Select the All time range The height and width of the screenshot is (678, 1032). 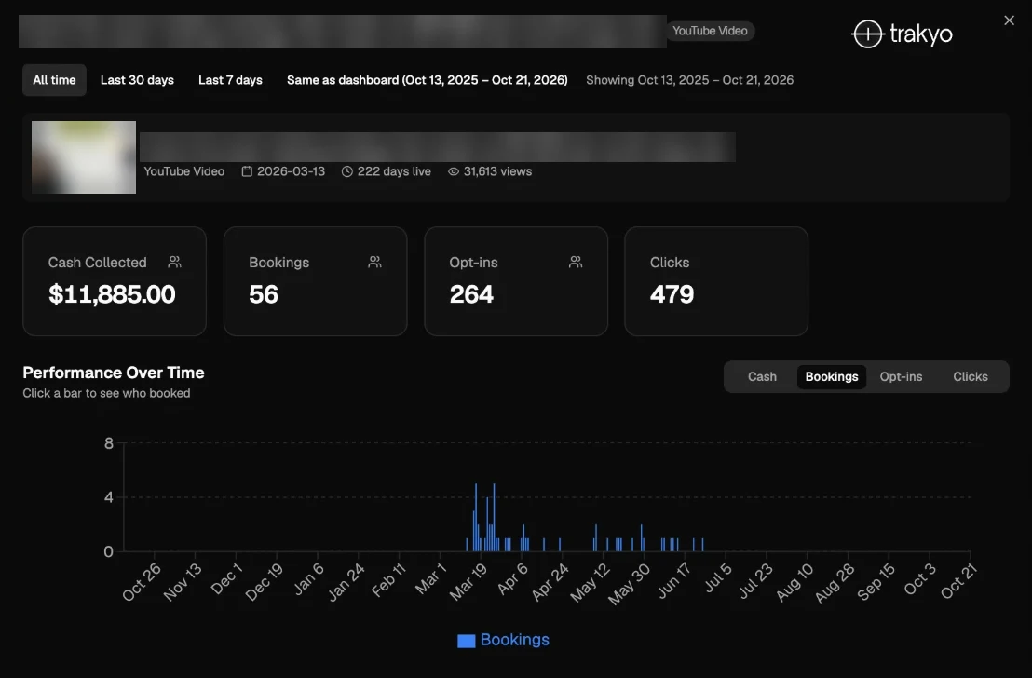(x=54, y=80)
